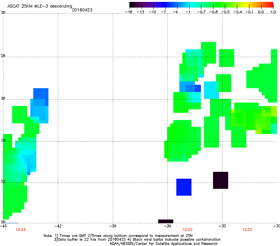Image resolution: width=280 pixels, height=246 pixels.
Task: Pick the -0.1 color scale label
Action: point(250,12)
